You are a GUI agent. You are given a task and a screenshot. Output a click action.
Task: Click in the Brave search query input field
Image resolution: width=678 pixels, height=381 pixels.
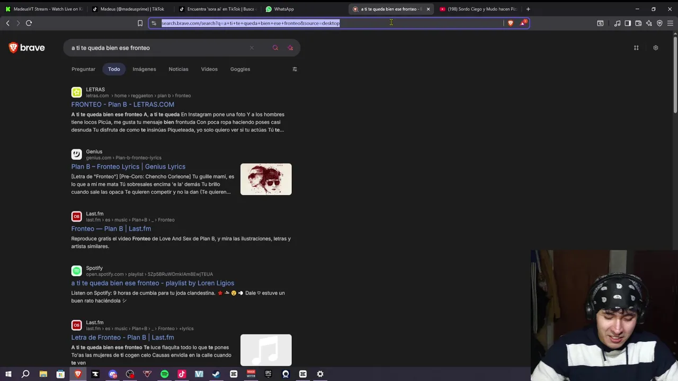(x=158, y=48)
